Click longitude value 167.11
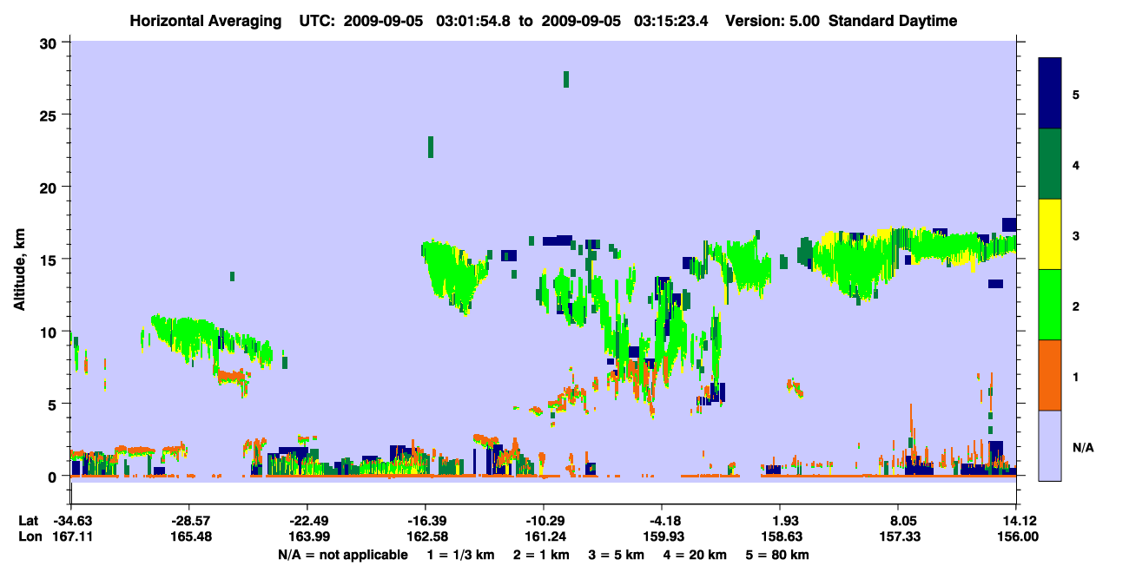The height and width of the screenshot is (579, 1129). 71,536
